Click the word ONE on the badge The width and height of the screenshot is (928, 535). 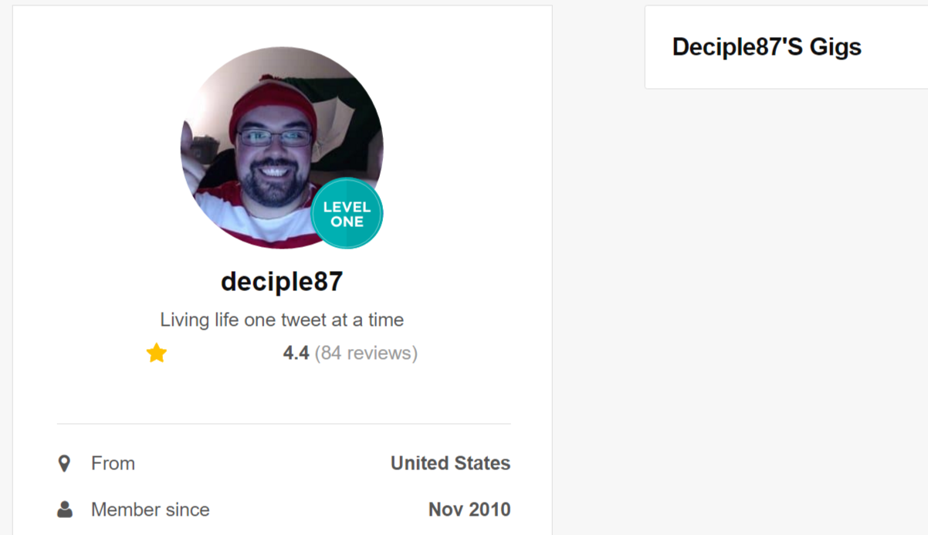click(x=347, y=222)
